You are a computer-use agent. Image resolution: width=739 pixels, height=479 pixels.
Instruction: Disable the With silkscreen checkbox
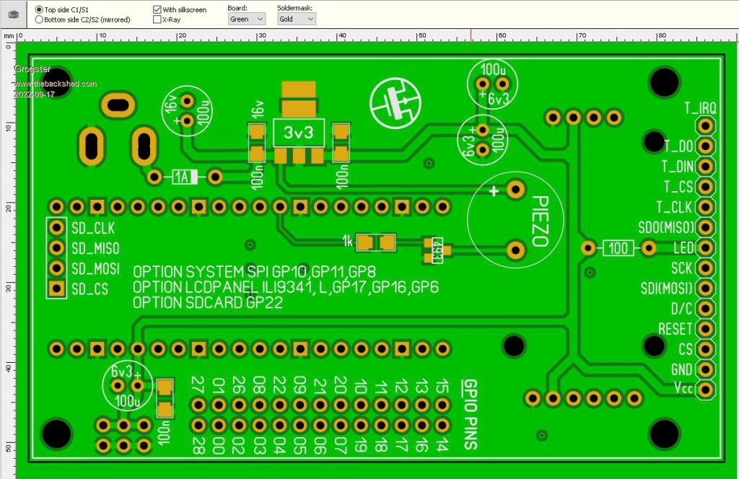[157, 9]
